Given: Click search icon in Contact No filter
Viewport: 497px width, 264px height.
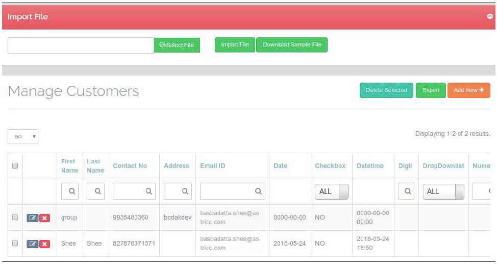Looking at the screenshot, I should pyautogui.click(x=149, y=191).
